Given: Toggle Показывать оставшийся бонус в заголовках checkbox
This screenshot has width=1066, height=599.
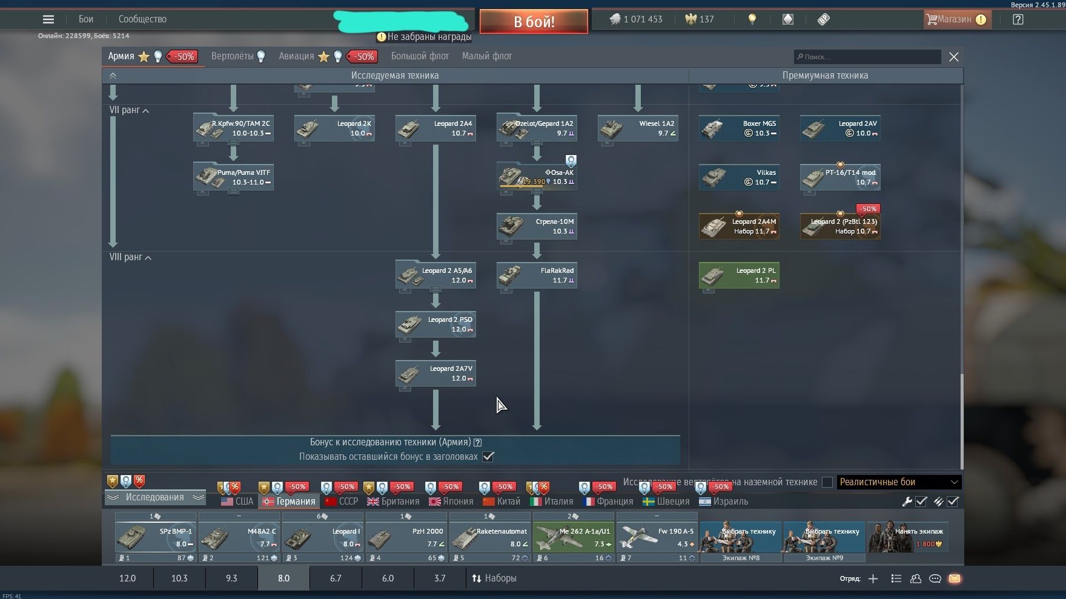Looking at the screenshot, I should click(x=488, y=457).
